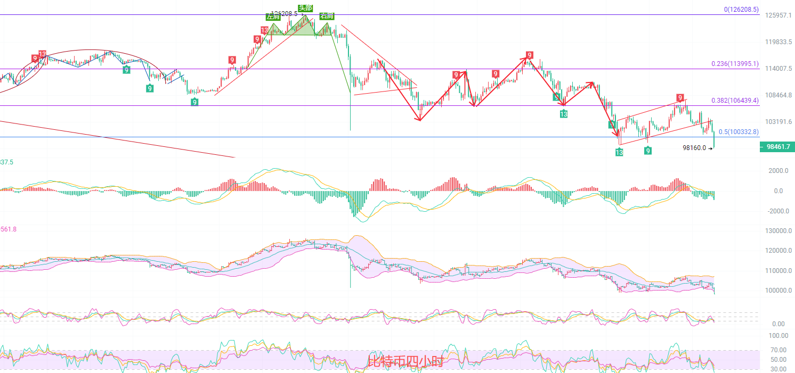Click the 98160.0 low price annotation

[694, 148]
